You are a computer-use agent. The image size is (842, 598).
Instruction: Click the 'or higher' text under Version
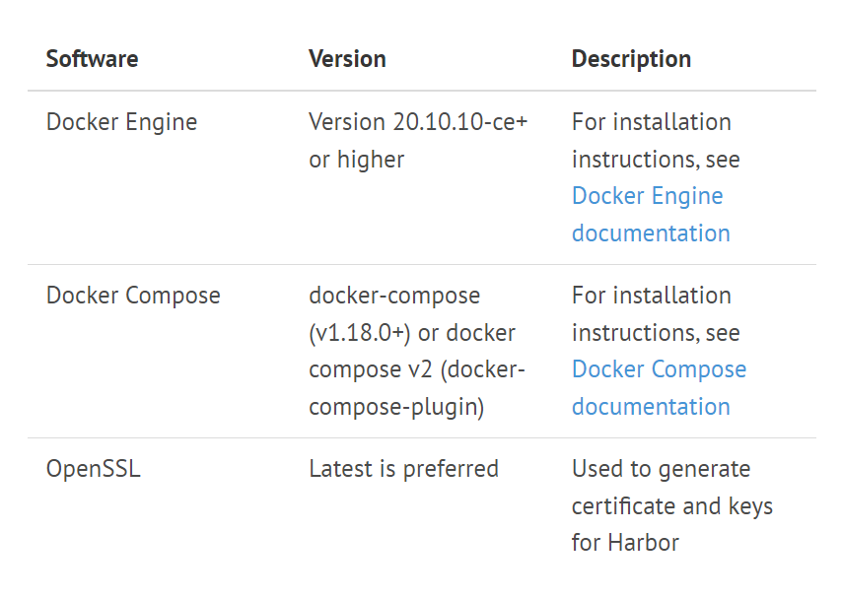[357, 160]
